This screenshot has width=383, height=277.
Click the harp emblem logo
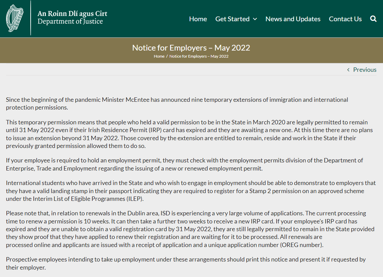(x=14, y=18)
